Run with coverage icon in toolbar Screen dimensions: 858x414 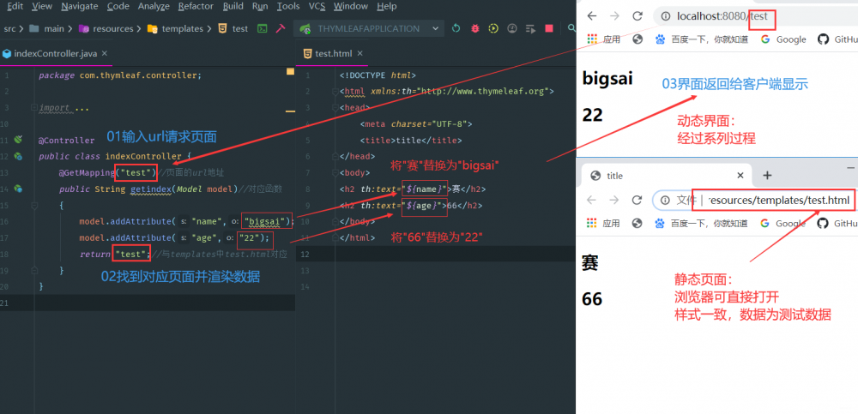pos(493,28)
